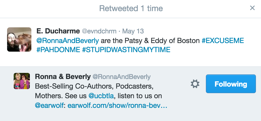This screenshot has width=261, height=121.
Task: Open the gray @RonnaAndBeverly handle in the user row
Action: [122, 77]
